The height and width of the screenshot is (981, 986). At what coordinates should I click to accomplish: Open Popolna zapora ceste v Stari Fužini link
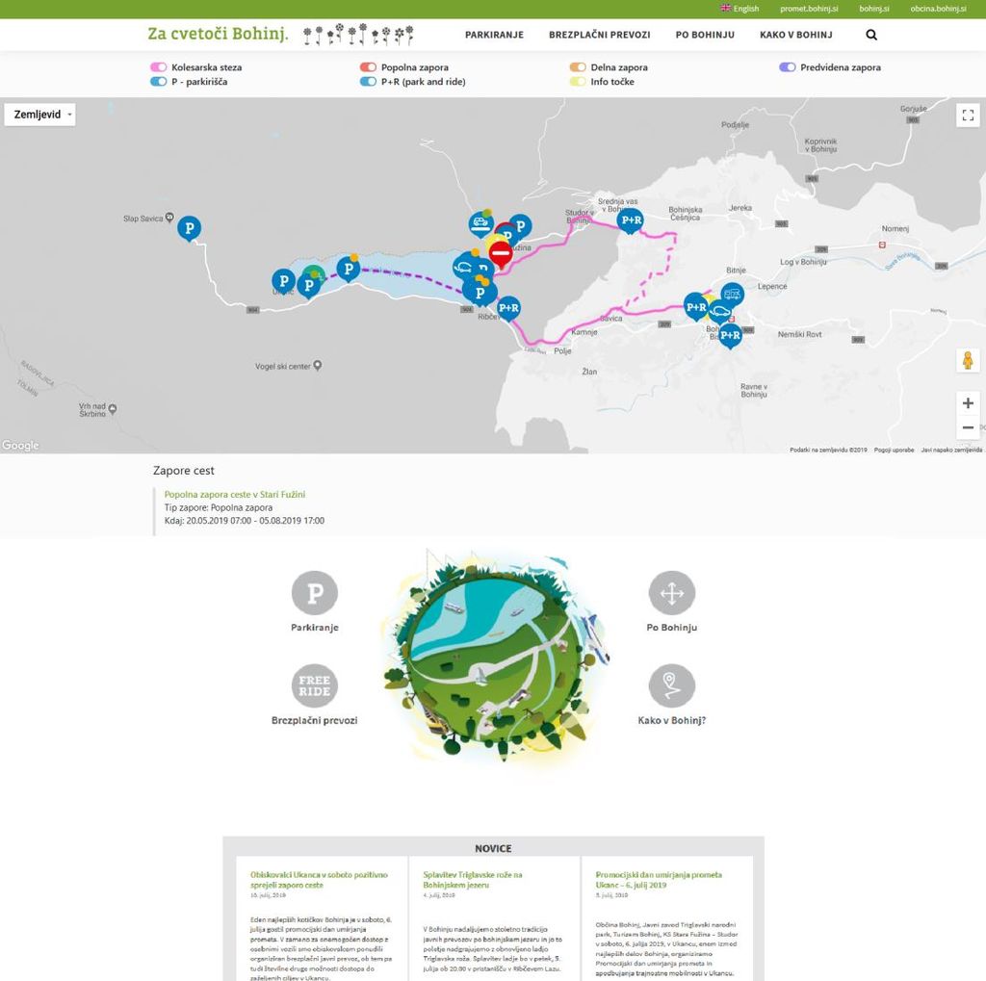tap(235, 494)
